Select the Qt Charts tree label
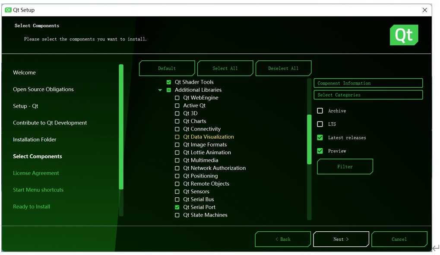This screenshot has width=440, height=255. coord(194,121)
